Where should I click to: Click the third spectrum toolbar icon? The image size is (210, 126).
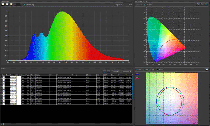coord(12,4)
